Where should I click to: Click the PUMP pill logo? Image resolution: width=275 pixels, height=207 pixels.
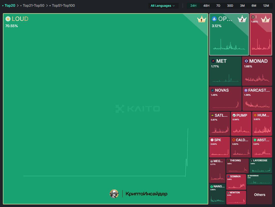[234, 115]
